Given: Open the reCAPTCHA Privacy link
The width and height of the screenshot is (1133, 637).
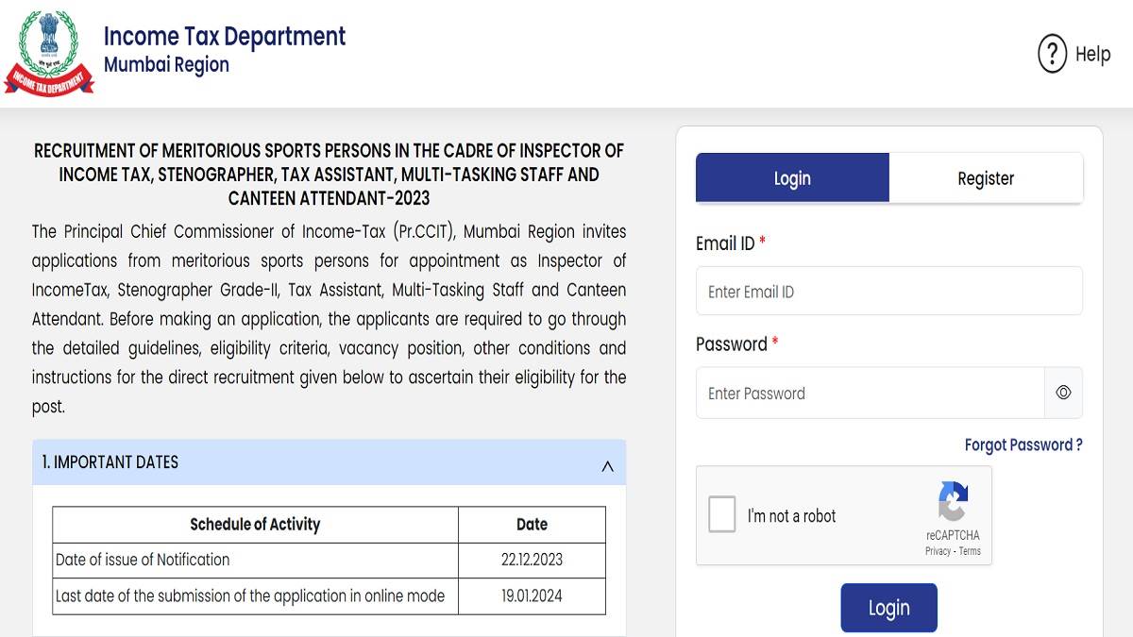Looking at the screenshot, I should tap(938, 551).
